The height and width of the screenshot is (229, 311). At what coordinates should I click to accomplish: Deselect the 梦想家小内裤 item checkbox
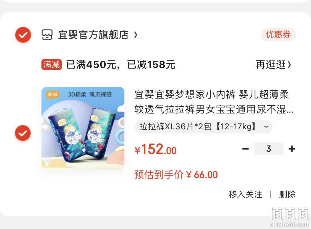pyautogui.click(x=23, y=133)
